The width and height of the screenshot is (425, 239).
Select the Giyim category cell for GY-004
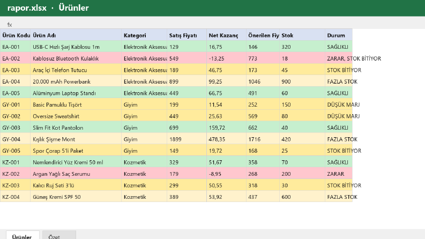tap(144, 139)
